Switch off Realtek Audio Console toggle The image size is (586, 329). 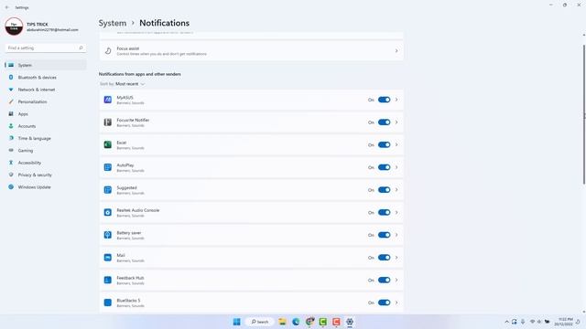tap(384, 212)
